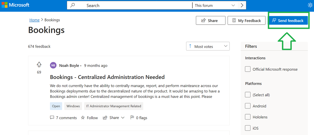
Task: Click the search magnifier icon
Action: tap(73, 5)
